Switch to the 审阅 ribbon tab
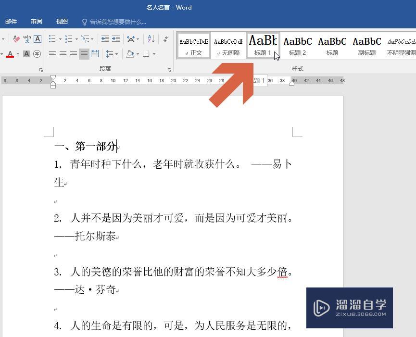416x337 pixels. (37, 22)
